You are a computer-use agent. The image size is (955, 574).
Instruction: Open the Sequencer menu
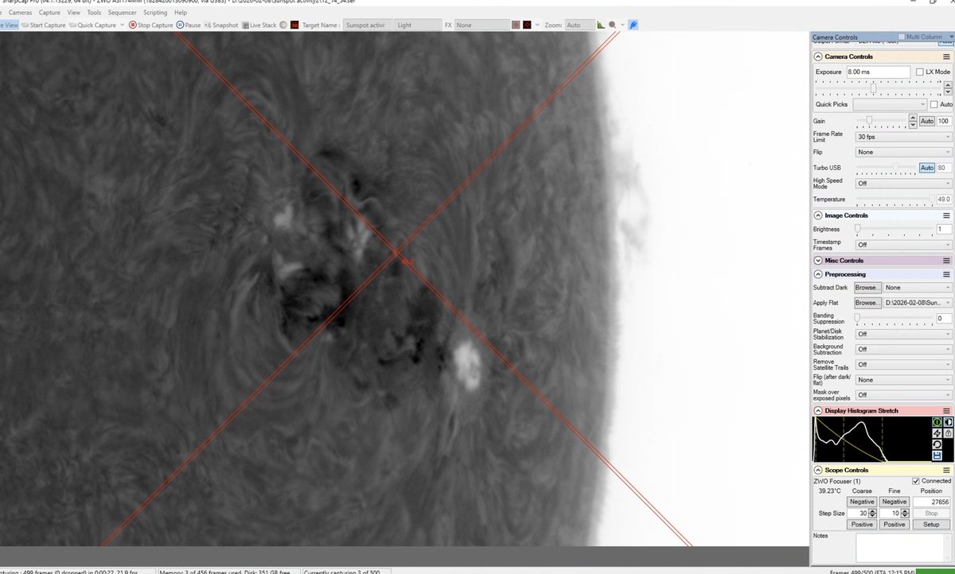click(122, 13)
